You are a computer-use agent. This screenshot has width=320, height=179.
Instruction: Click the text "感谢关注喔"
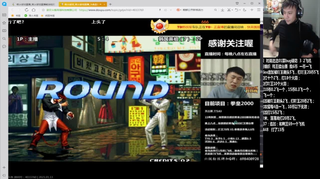click(x=231, y=43)
